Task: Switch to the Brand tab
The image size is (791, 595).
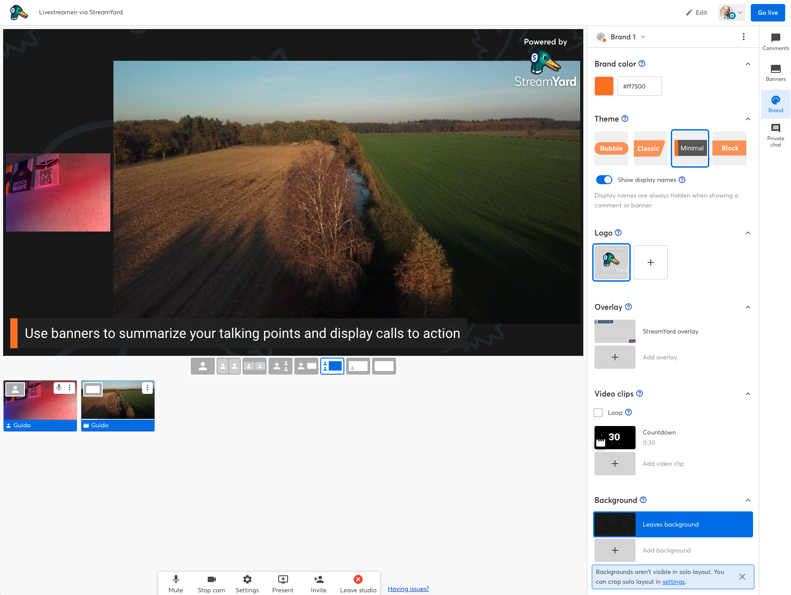Action: click(775, 104)
